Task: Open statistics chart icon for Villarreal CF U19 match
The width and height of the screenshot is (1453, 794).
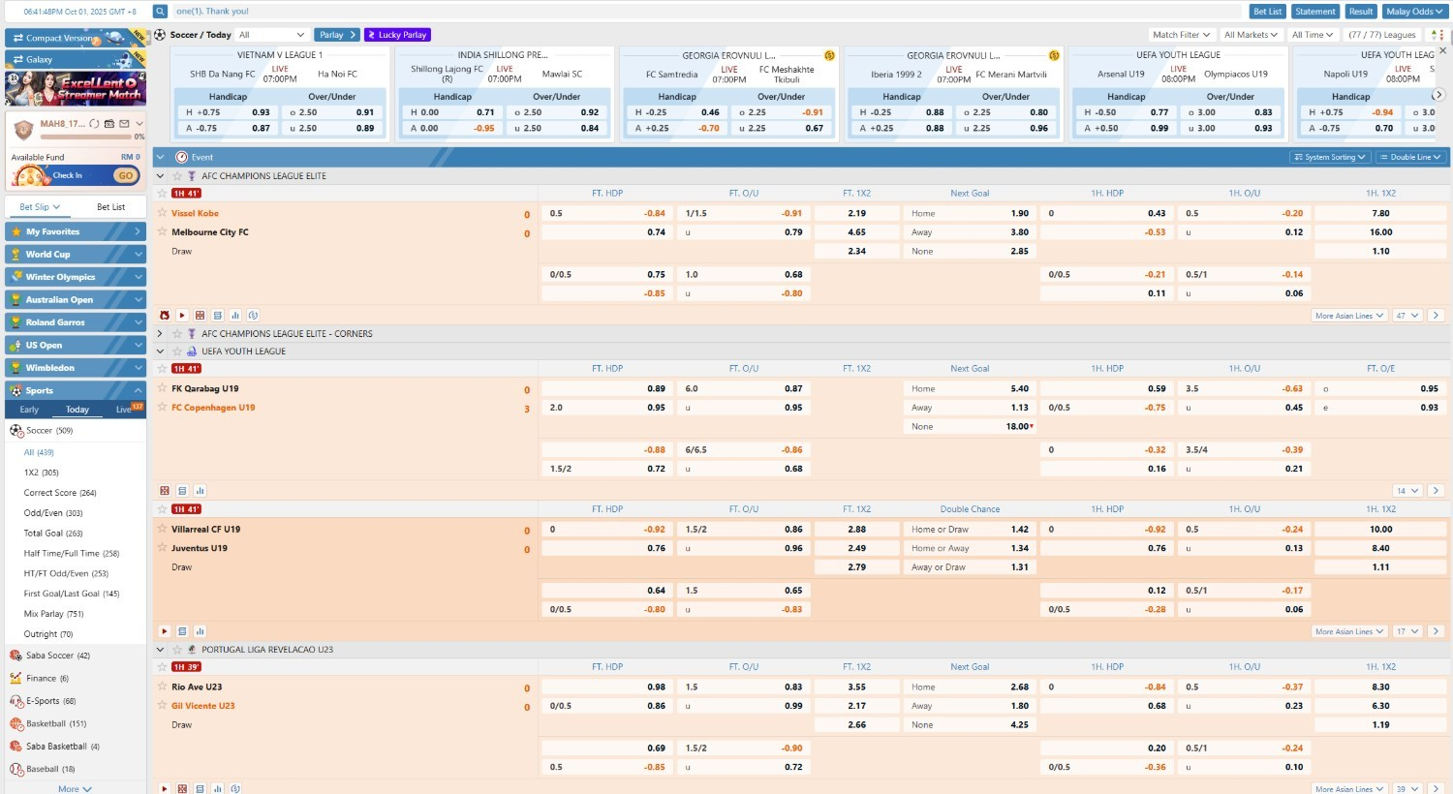Action: (200, 631)
